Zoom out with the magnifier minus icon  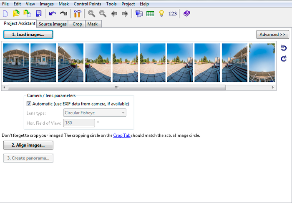(103, 14)
